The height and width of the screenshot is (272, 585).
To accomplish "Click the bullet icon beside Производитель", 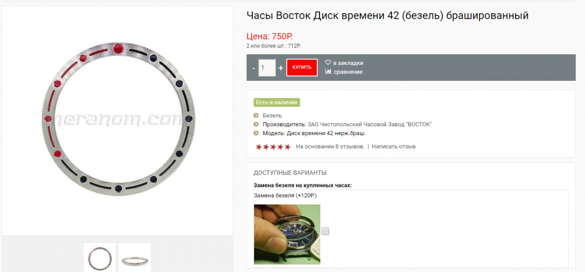I will pos(256,124).
